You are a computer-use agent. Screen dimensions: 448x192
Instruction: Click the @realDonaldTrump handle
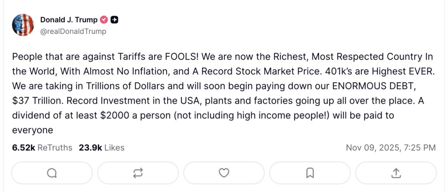click(73, 31)
